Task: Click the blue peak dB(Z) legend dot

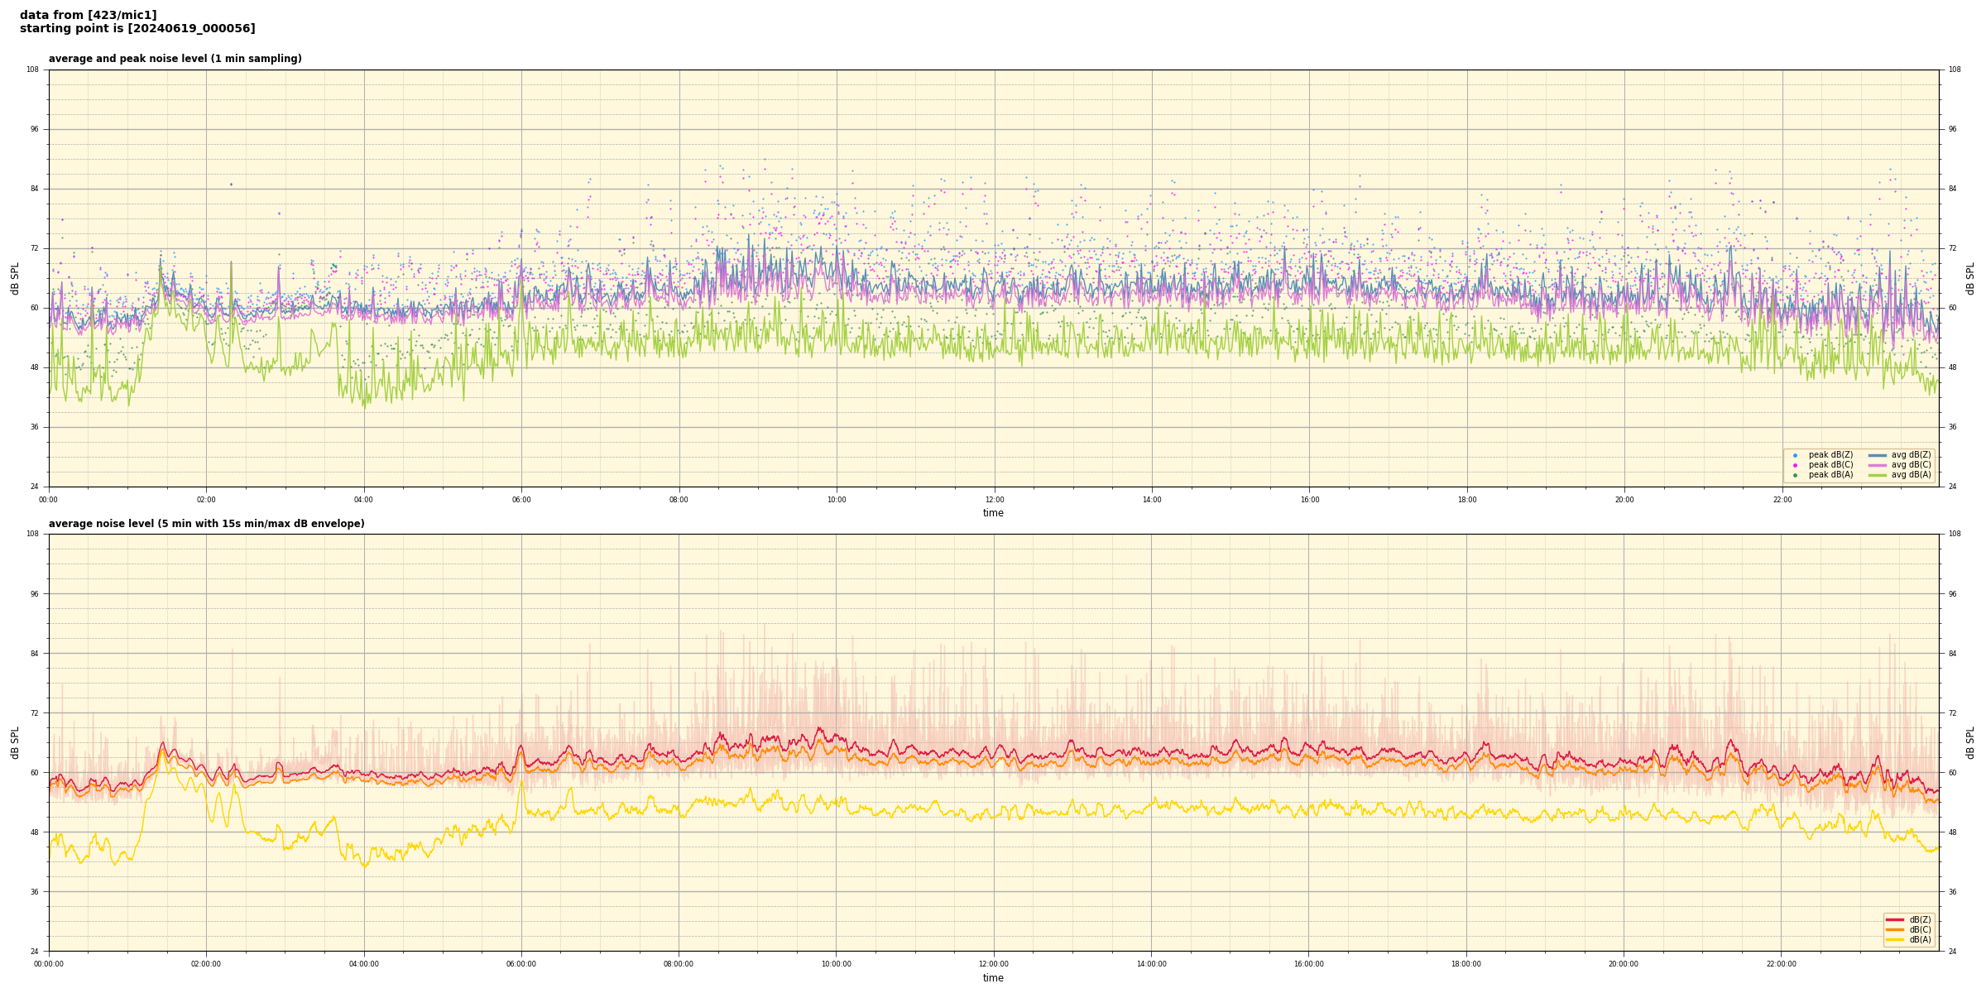Action: [1795, 455]
